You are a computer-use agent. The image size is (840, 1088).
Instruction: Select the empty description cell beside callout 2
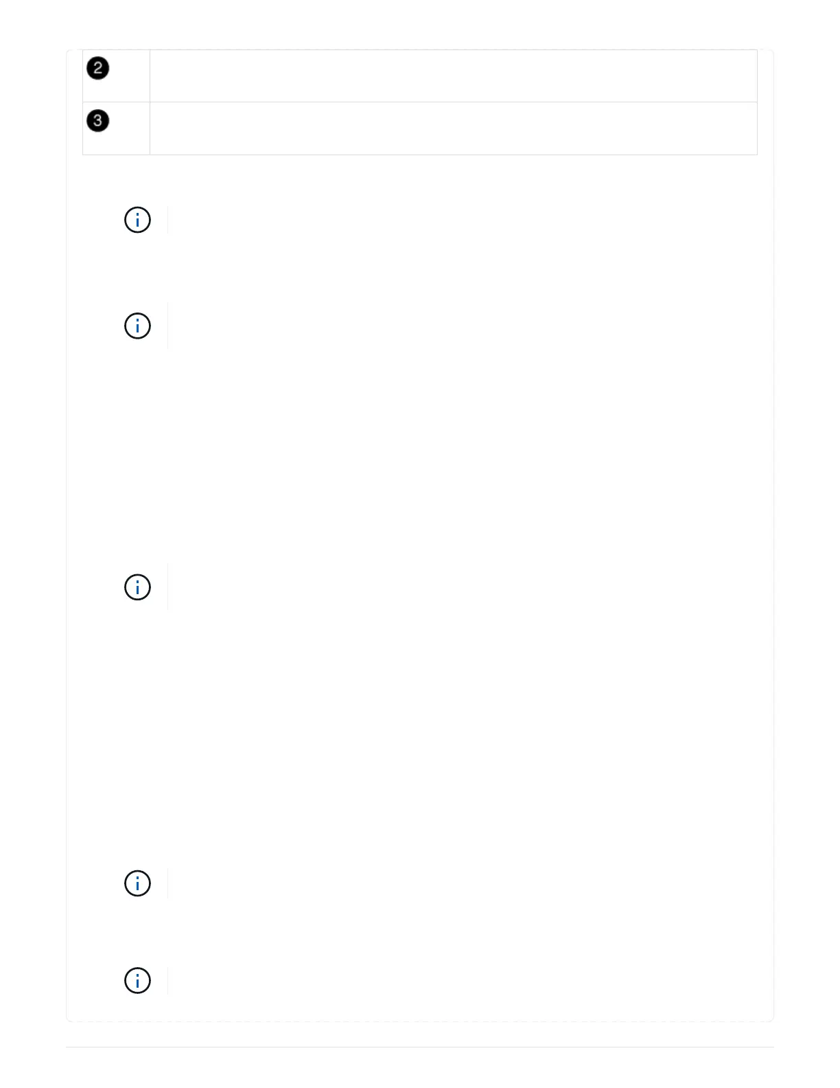pos(453,76)
